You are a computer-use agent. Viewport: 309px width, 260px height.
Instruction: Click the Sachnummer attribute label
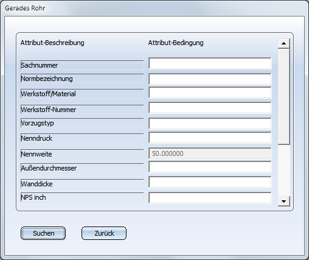click(x=82, y=65)
